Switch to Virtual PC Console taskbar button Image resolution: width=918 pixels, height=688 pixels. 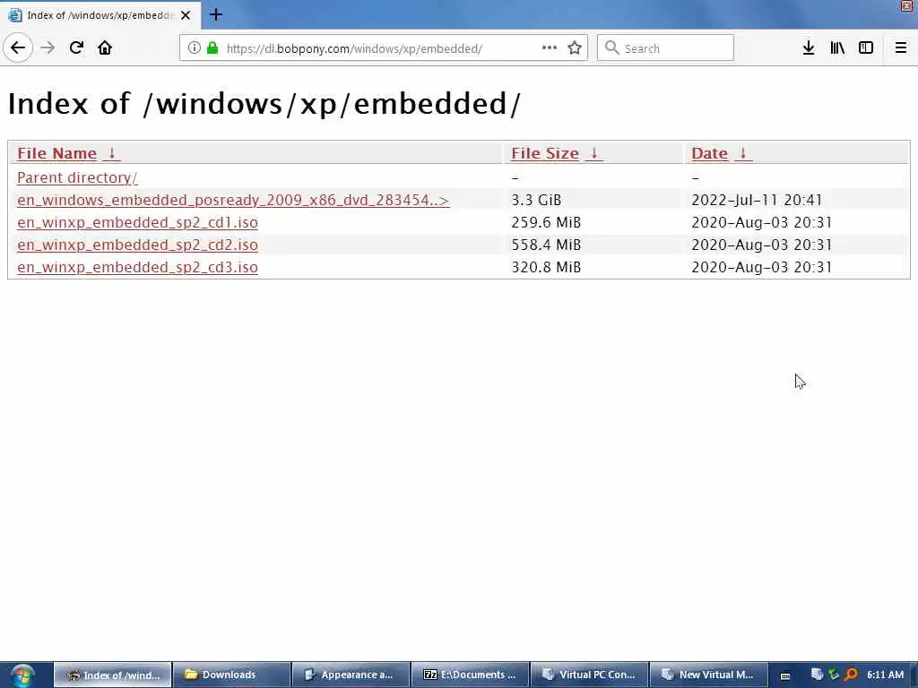point(590,675)
